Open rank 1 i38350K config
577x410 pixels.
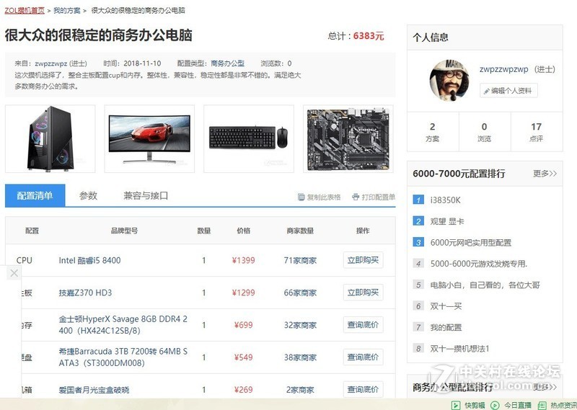tap(445, 200)
